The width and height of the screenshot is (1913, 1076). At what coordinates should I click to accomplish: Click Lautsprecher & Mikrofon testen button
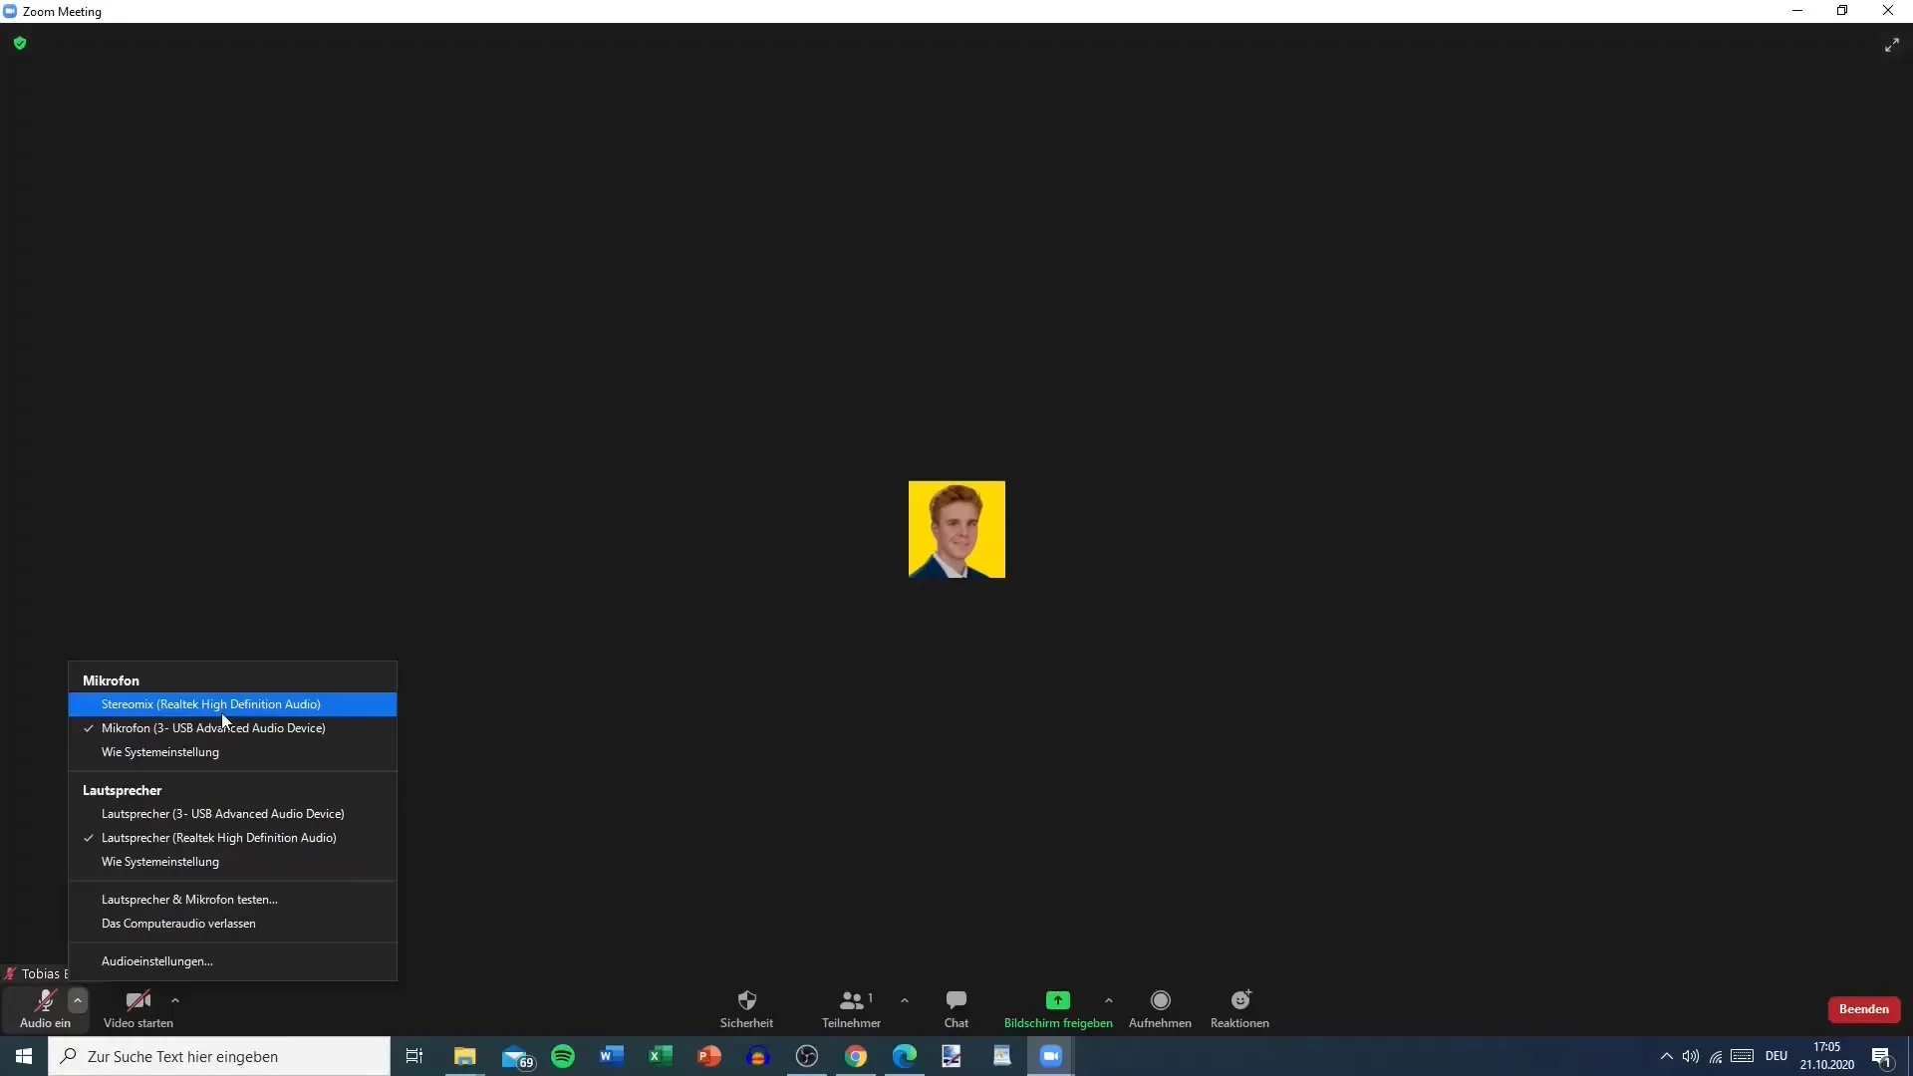pyautogui.click(x=189, y=899)
